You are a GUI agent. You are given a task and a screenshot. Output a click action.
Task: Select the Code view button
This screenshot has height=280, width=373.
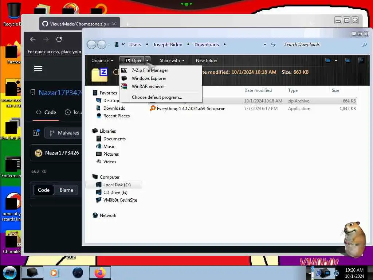coord(44,190)
